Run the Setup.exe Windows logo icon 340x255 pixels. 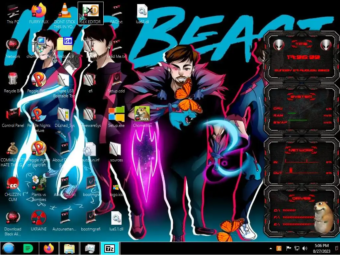tap(116, 117)
